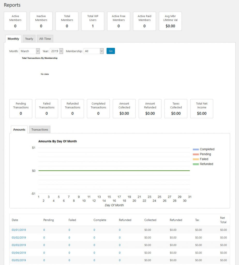Select the Monthly tab
Viewport: 239px width, 265px height.
13,39
